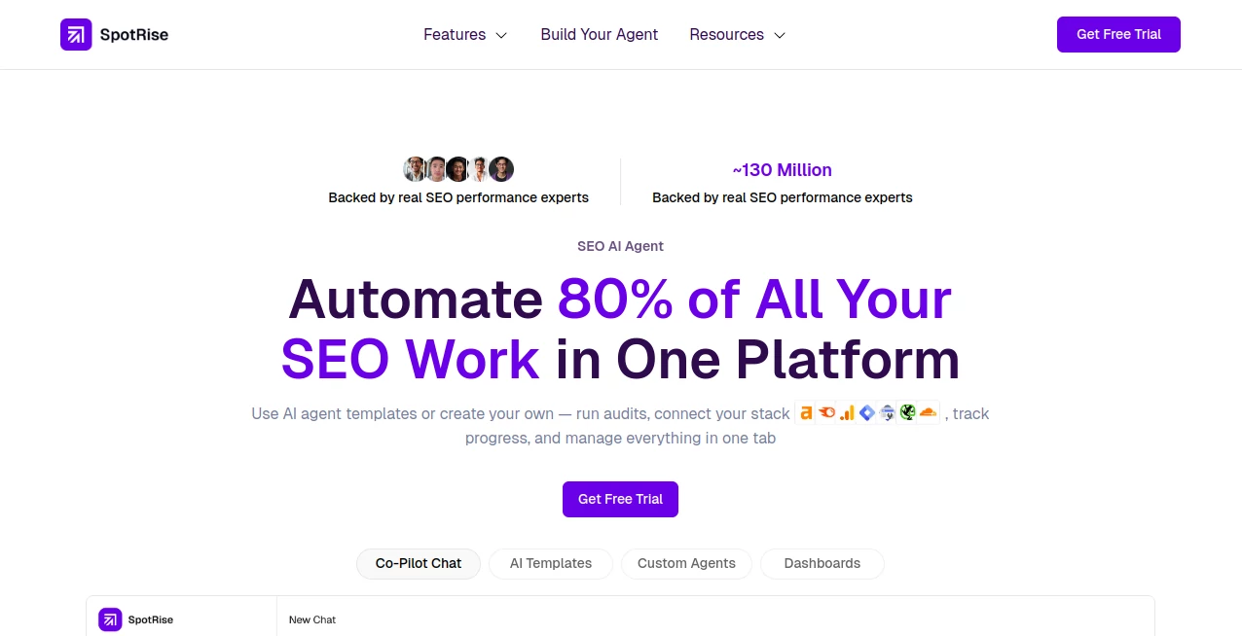Select the Cloudflare integration icon

click(x=928, y=412)
